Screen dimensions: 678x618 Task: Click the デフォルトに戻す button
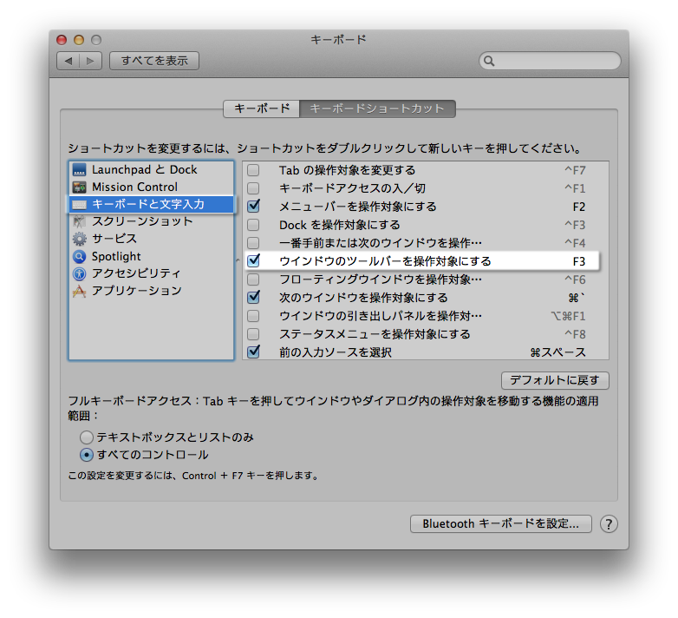click(x=555, y=380)
